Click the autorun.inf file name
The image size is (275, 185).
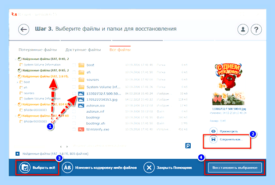95,111
